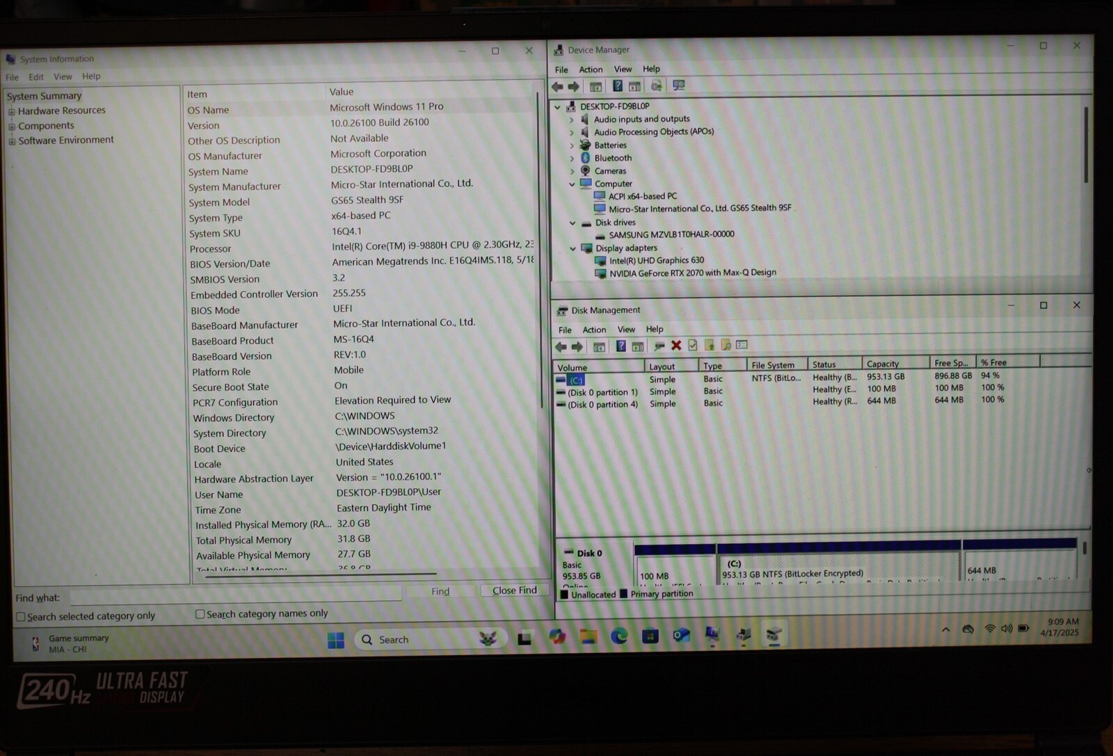Update driver icon in Device Manager toolbar
This screenshot has height=756, width=1113.
(656, 86)
